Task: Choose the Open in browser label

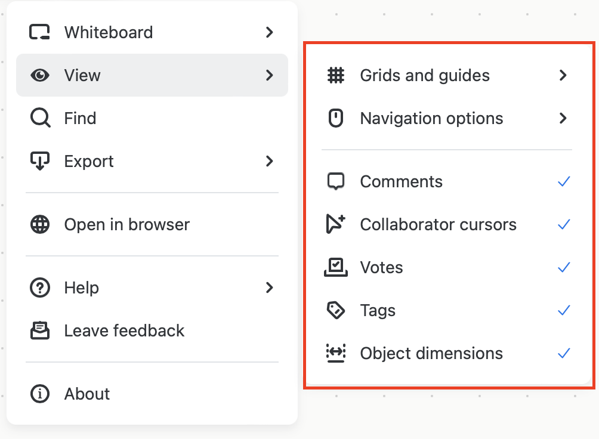Action: pyautogui.click(x=127, y=224)
